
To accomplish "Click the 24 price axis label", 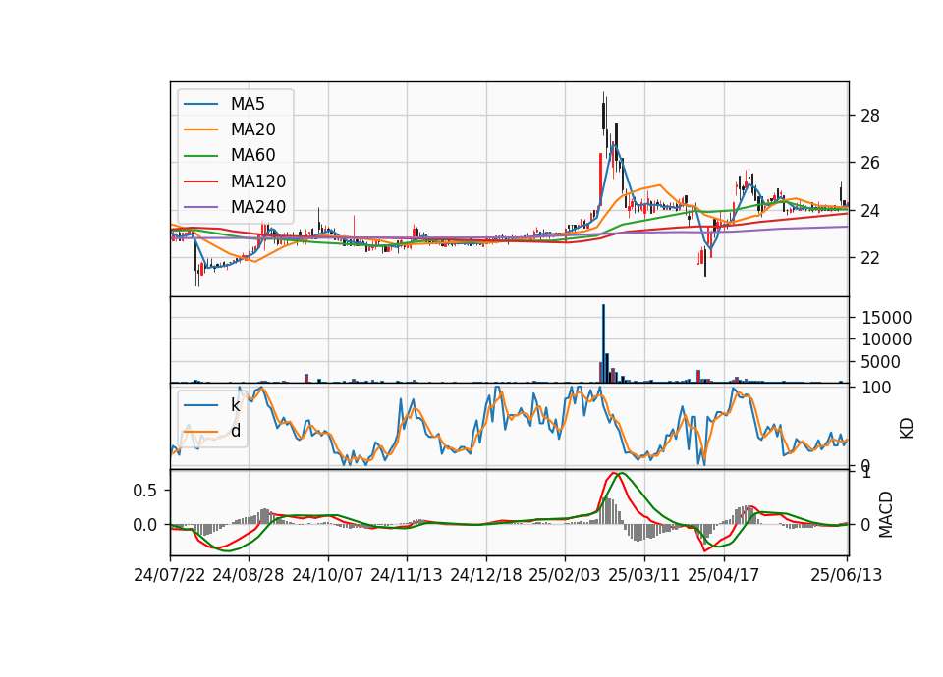I will [x=869, y=211].
